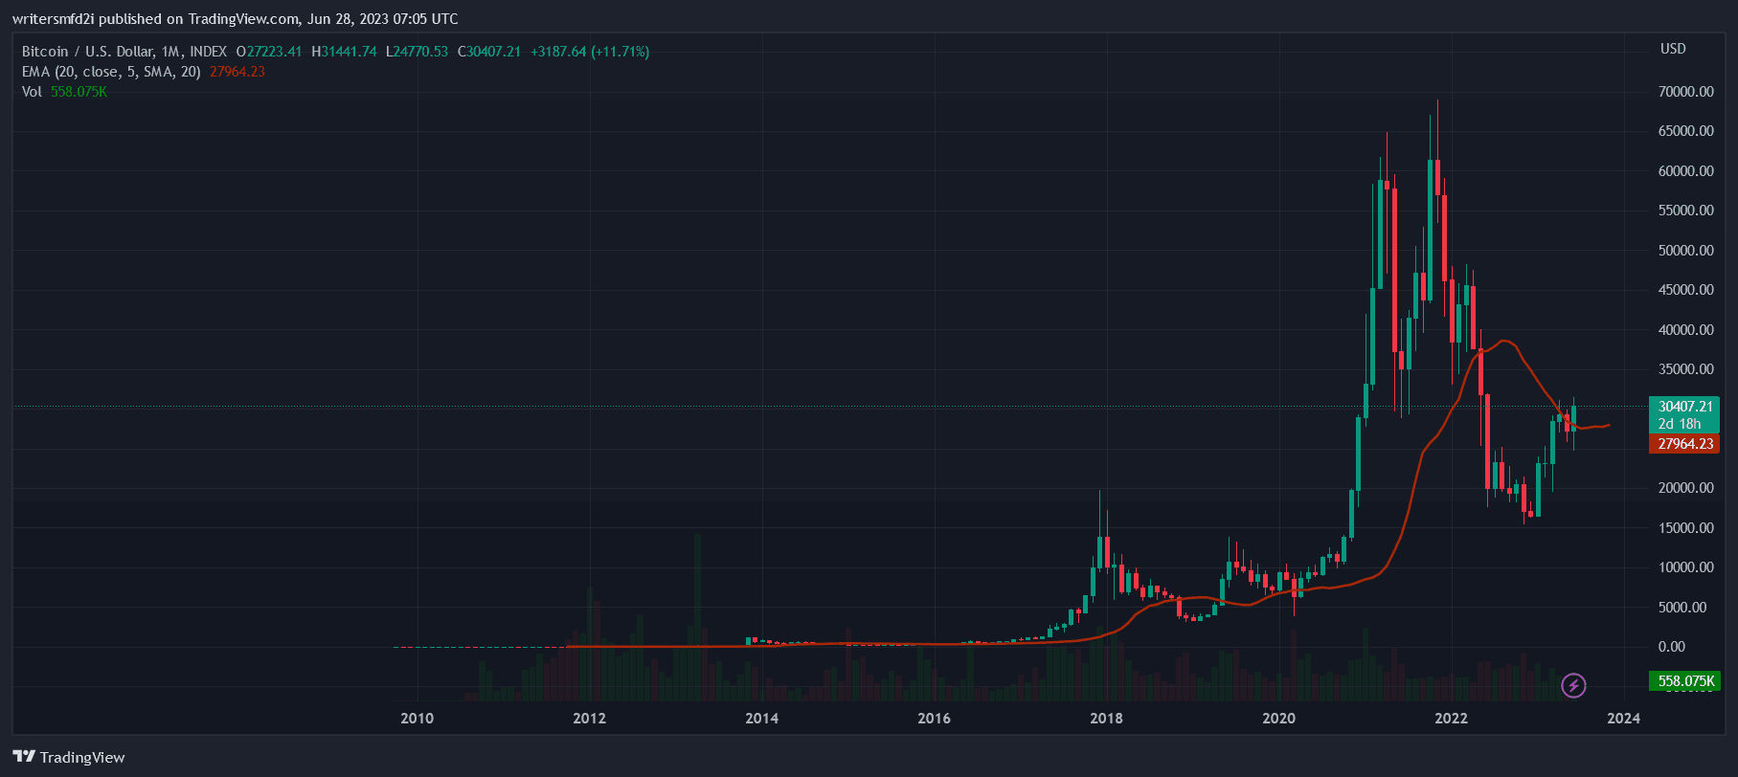Click the writersmfd2i published header text
1738x777 pixels.
tap(235, 19)
